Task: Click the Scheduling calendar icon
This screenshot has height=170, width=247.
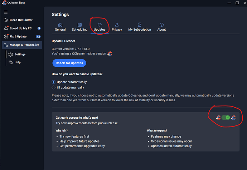Action: pos(80,25)
